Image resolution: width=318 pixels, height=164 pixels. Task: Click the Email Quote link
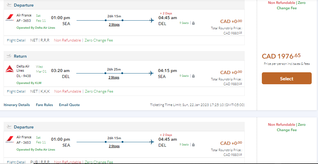click(x=69, y=105)
